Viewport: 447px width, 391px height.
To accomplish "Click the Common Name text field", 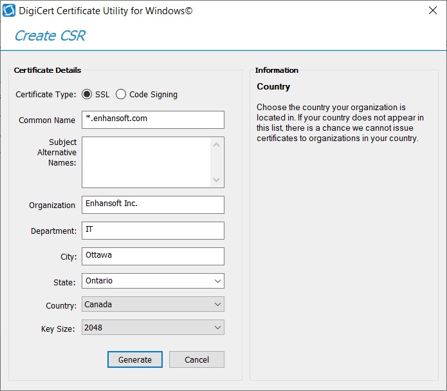I will [153, 120].
